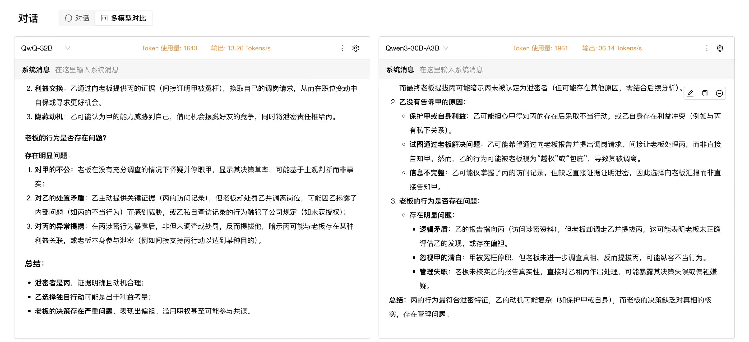
Task: Click Token 使用量: 1643 label
Action: click(169, 48)
